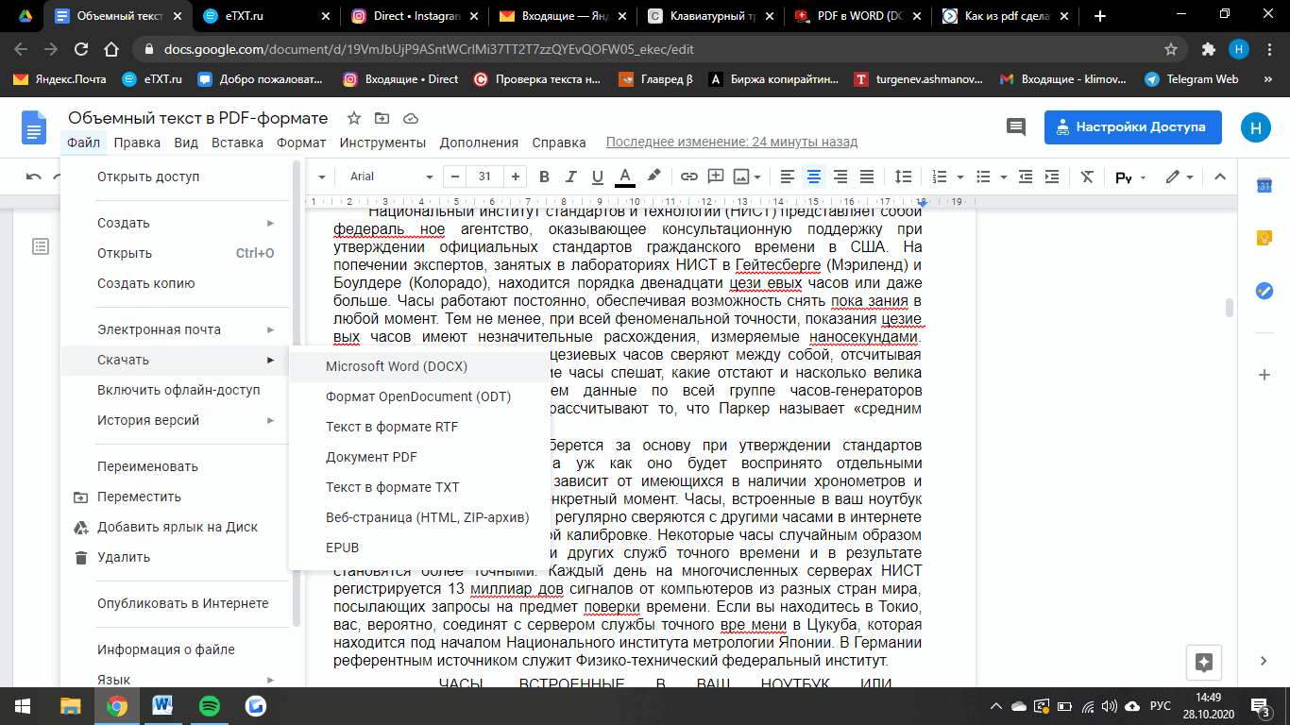The width and height of the screenshot is (1290, 725).
Task: Open the Последнее изменение history link
Action: click(x=731, y=143)
